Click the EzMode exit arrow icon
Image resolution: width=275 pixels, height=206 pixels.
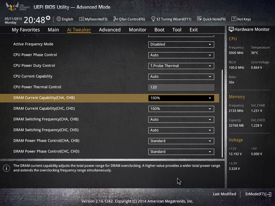pyautogui.click(x=269, y=194)
